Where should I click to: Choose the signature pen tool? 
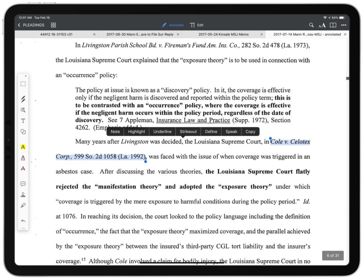[x=23, y=205]
